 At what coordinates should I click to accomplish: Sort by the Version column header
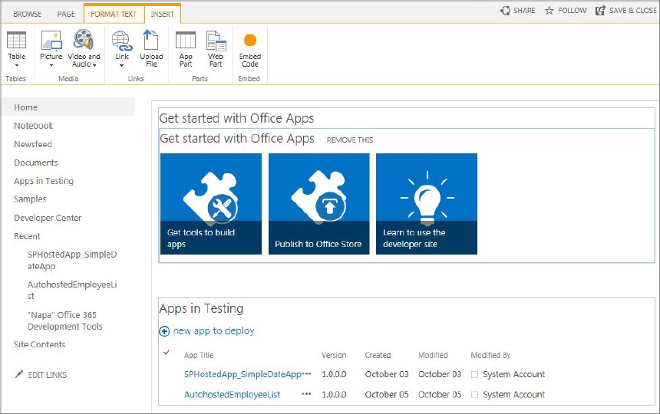(334, 355)
